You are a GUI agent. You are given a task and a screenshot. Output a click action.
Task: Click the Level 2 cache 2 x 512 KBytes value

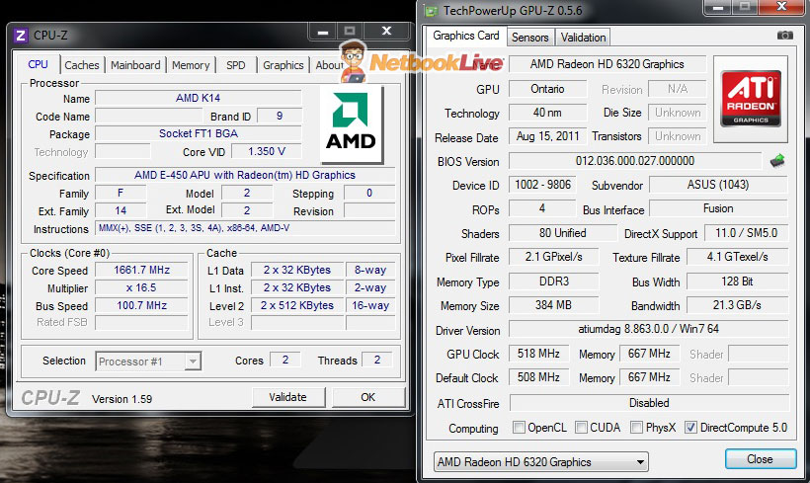coord(297,305)
